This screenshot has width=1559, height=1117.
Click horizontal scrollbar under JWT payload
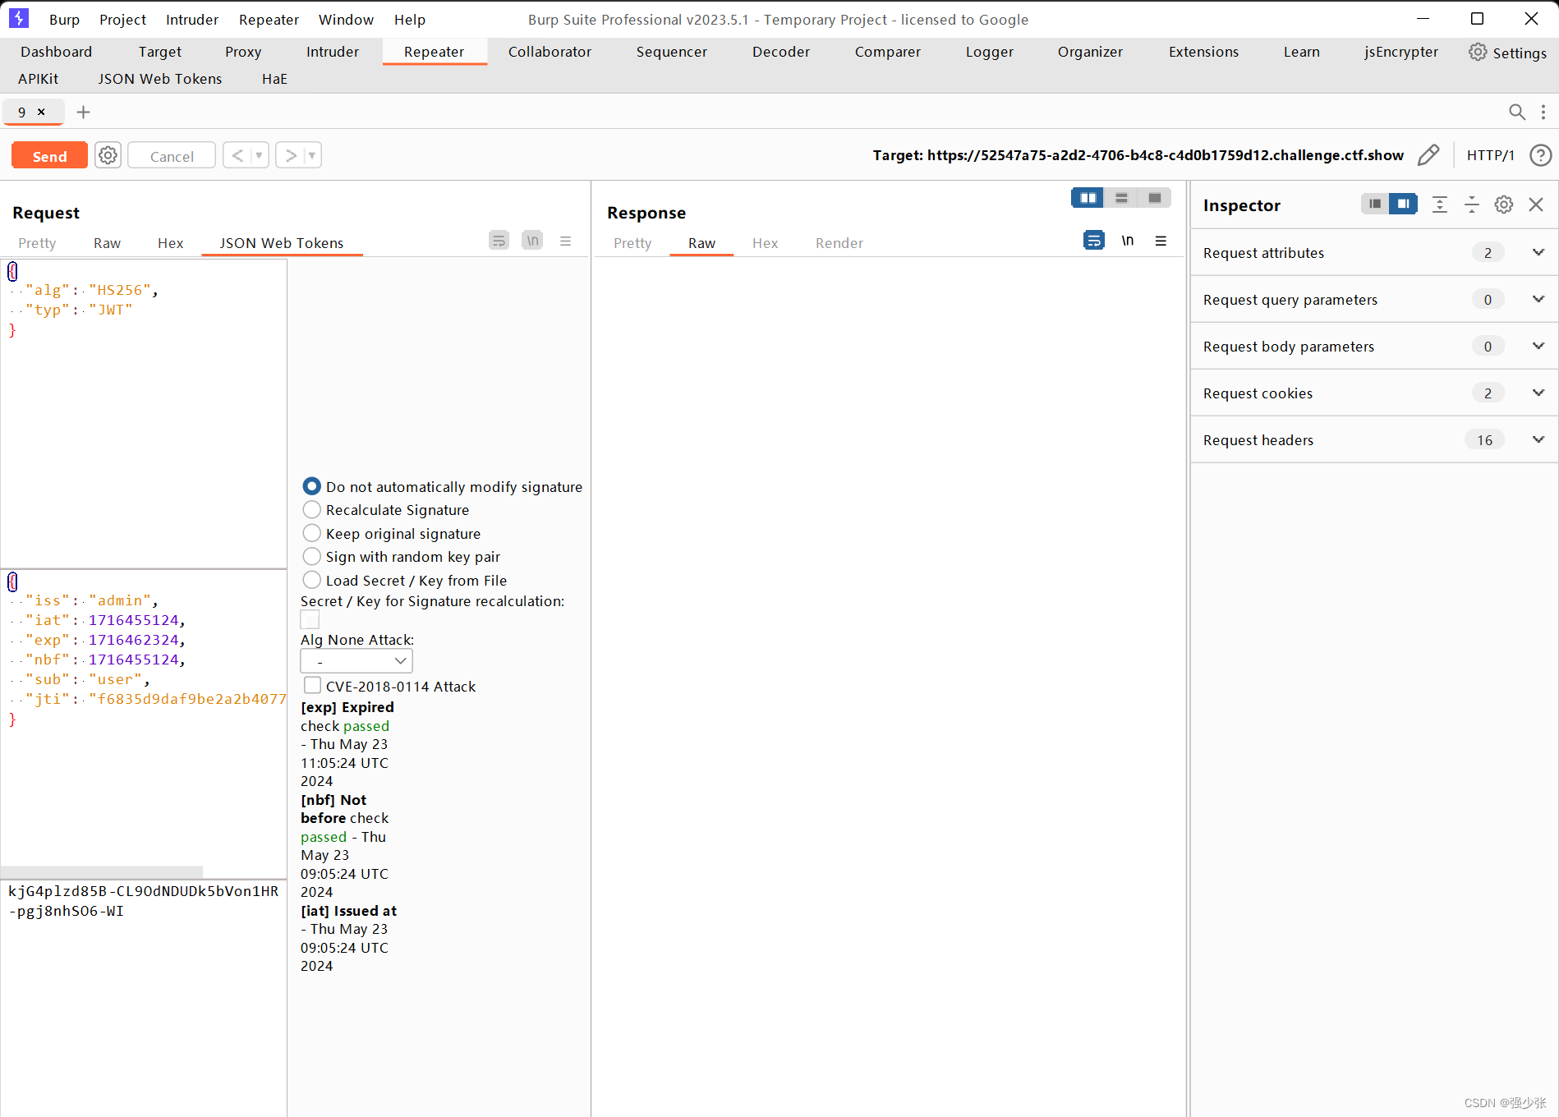[x=102, y=872]
